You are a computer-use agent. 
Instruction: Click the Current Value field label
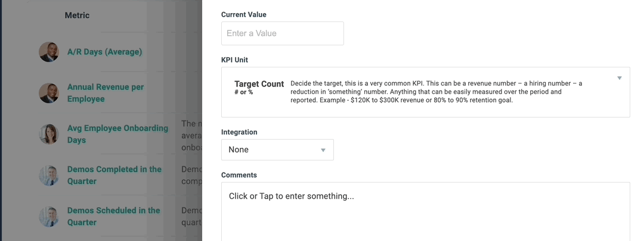243,14
